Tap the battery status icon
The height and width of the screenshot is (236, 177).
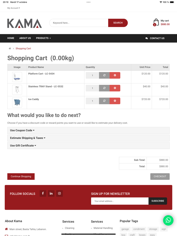(172, 2)
